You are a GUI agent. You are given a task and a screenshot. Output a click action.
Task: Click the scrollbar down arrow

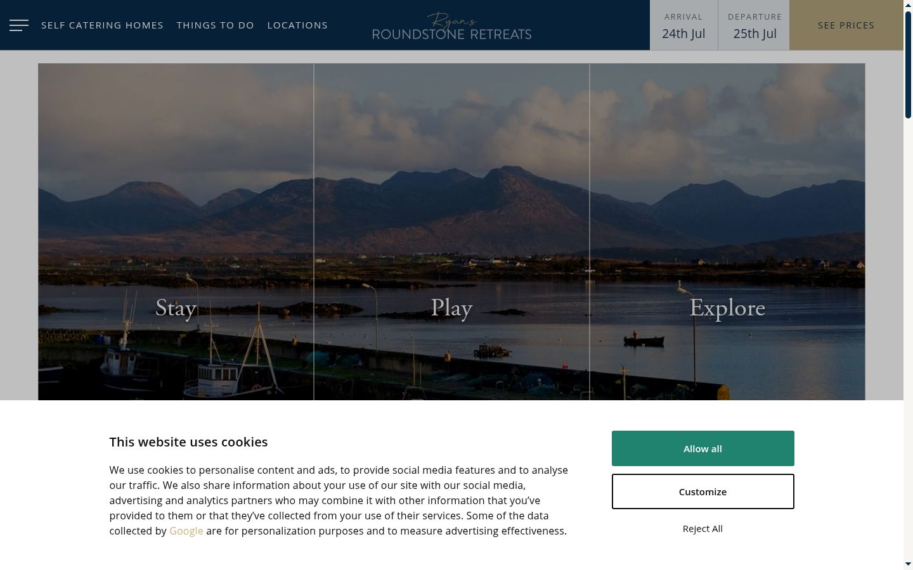(x=908, y=564)
